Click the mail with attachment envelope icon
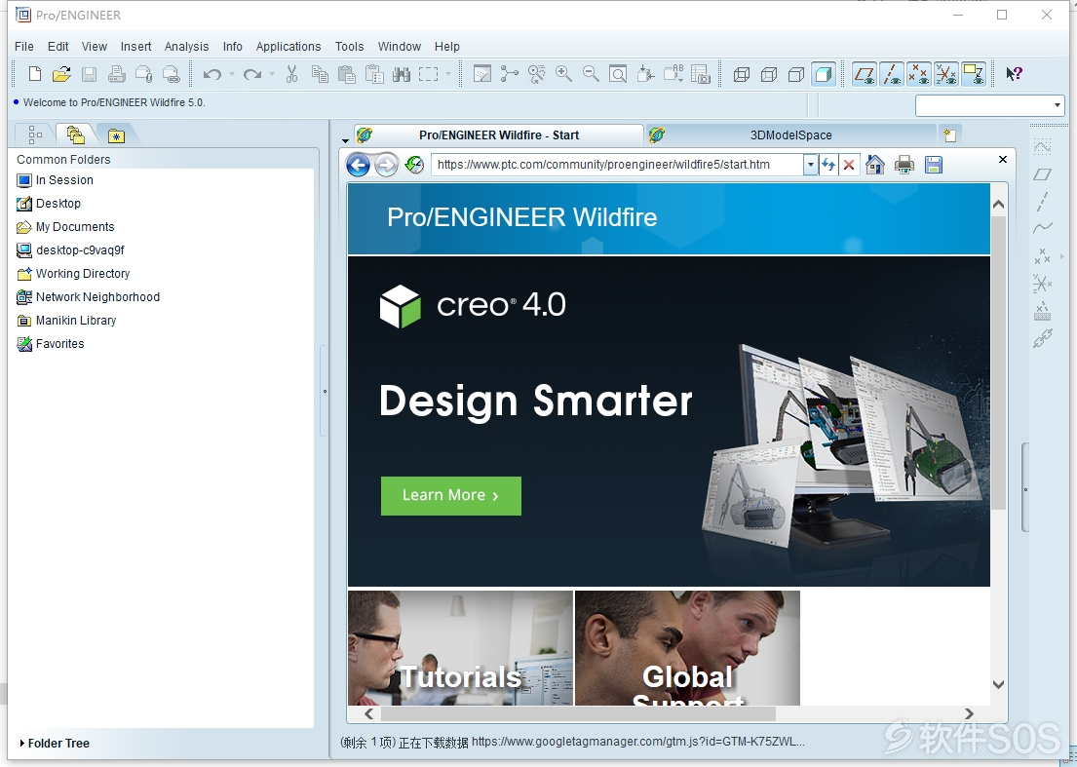Image resolution: width=1077 pixels, height=767 pixels. (x=143, y=73)
